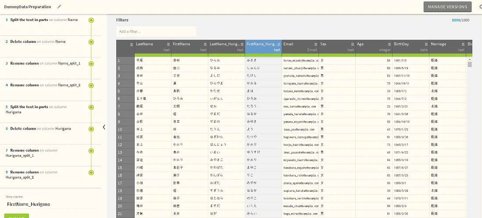Click the LastName column header
The image size is (482, 218).
(x=153, y=46)
